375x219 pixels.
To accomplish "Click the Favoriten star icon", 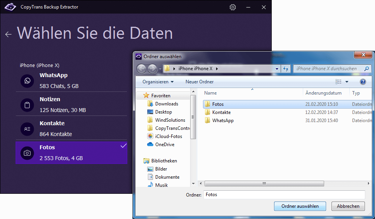I will click(146, 95).
